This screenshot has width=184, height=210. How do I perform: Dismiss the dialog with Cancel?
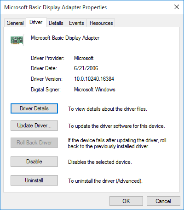163,201
